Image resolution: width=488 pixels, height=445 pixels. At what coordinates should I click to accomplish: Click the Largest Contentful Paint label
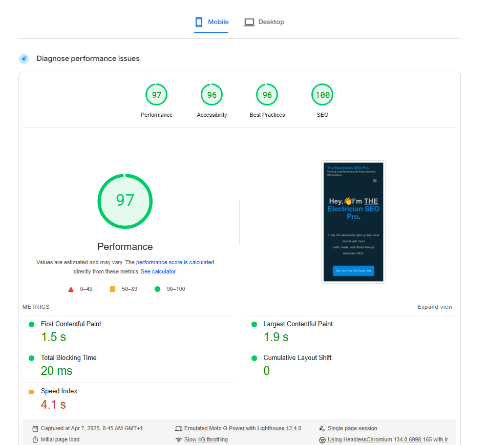[298, 324]
